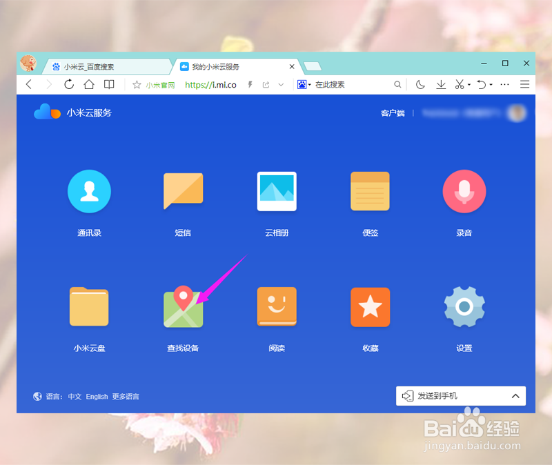Click the 通讯录 label text

tap(89, 232)
